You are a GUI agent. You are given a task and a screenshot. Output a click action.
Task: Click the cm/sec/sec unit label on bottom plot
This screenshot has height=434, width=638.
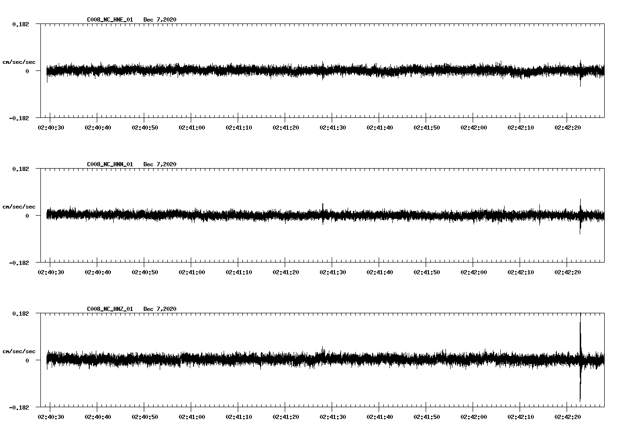tap(19, 351)
